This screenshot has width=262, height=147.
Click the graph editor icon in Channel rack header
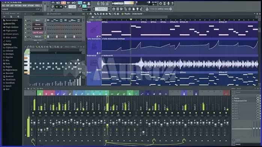pos(83,14)
